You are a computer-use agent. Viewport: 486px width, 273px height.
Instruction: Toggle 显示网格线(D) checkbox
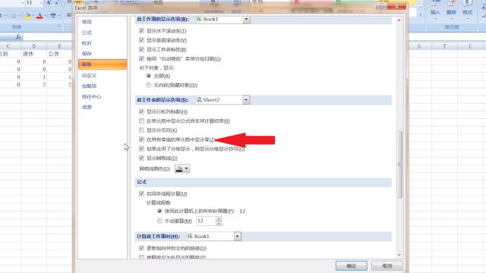(142, 158)
